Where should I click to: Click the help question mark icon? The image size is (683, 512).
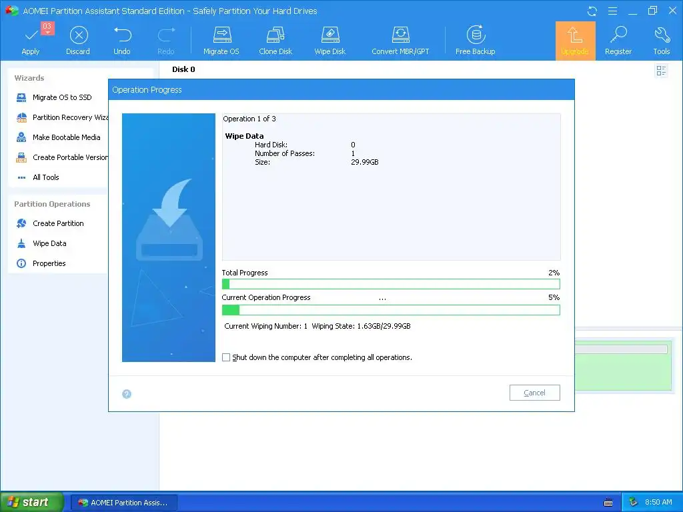(127, 394)
